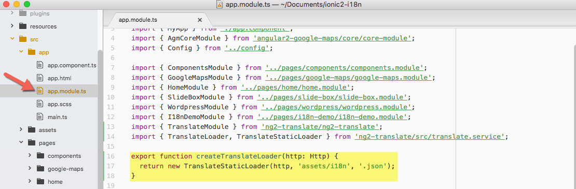Click the app.module.ts file icon in tree

pos(40,91)
